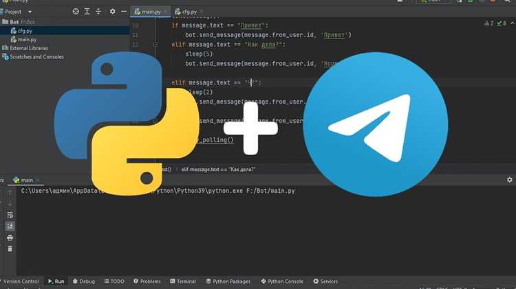Screen dimensions: 516x289
Task: Click the Select Opened File target icon
Action: [x=76, y=12]
